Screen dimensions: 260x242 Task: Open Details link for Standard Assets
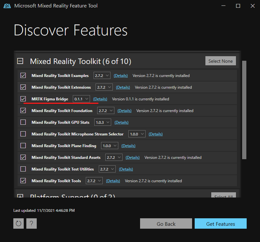click(133, 158)
